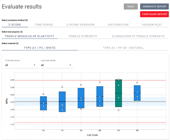Click the Back button

pos(131,7)
